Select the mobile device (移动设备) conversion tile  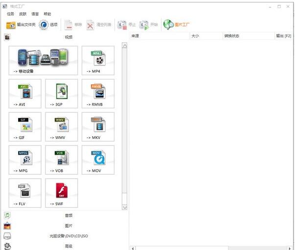pos(43,61)
